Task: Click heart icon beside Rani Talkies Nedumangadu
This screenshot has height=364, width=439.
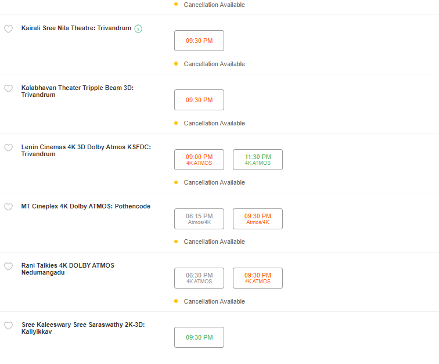Action: (8, 266)
